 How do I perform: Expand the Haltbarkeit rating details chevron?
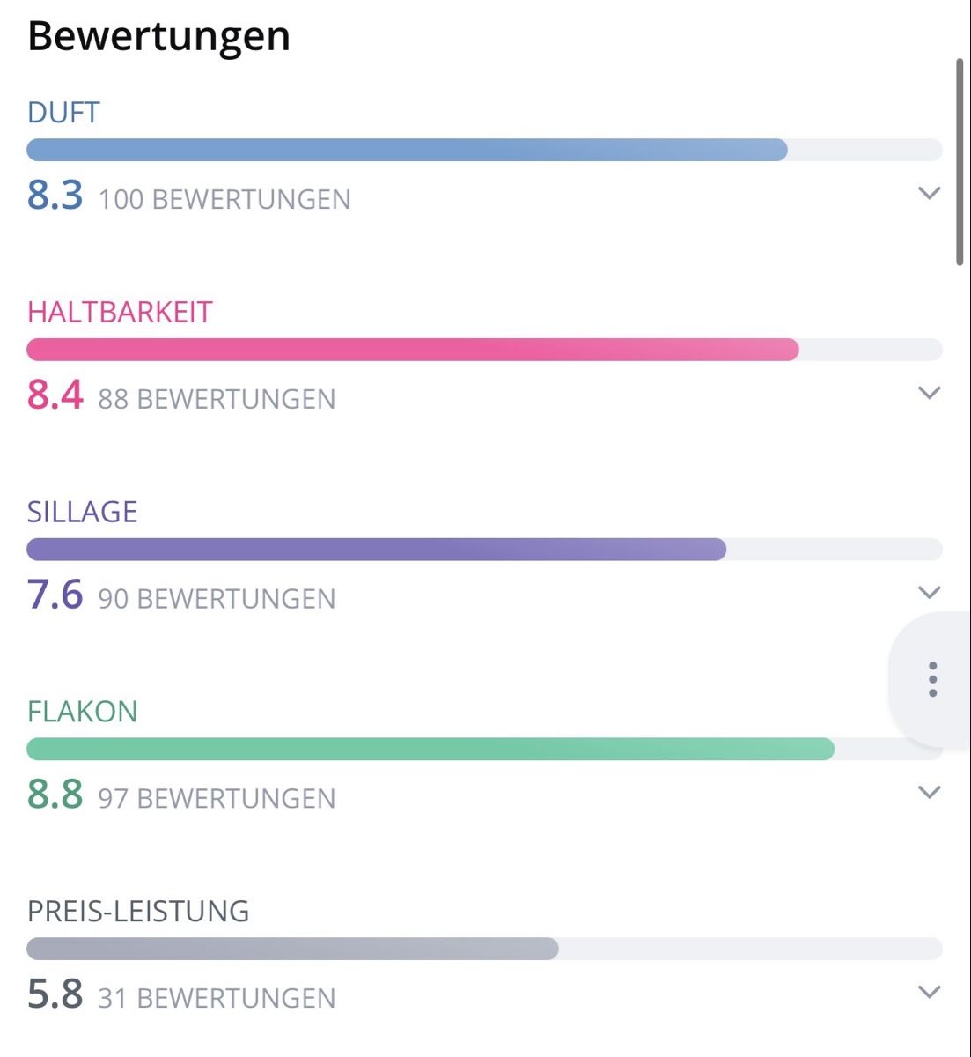930,393
